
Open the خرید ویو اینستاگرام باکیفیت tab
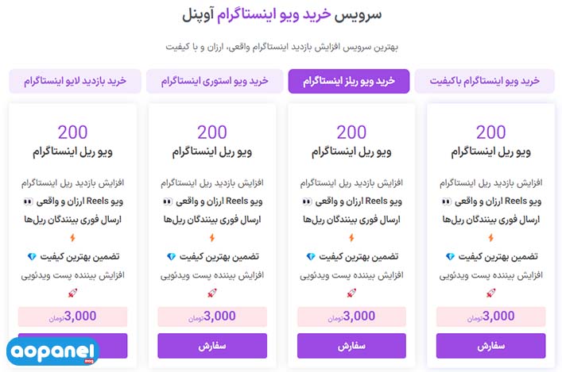485,81
